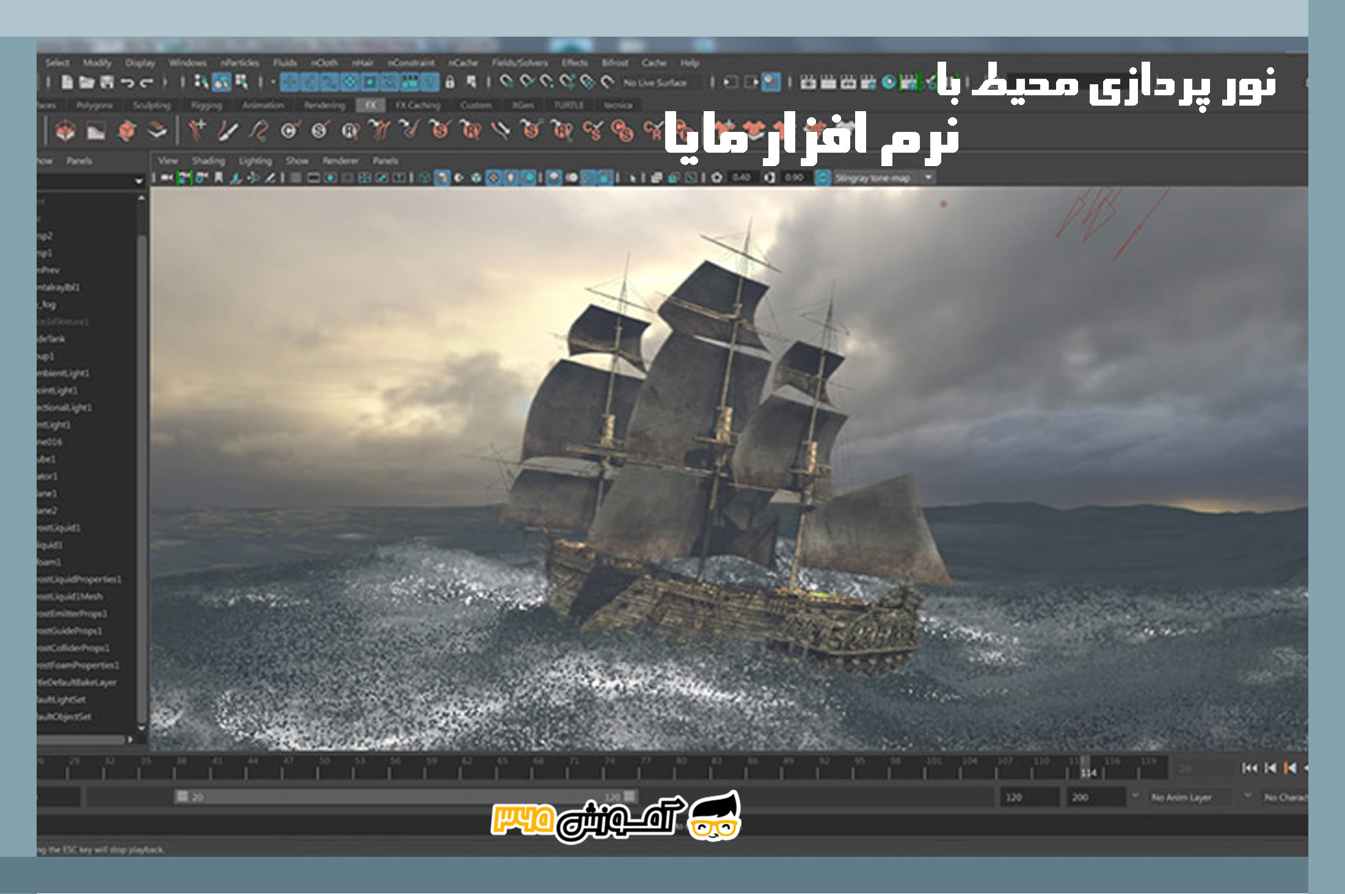The height and width of the screenshot is (894, 1345).
Task: Click the Grease Pencil icon in panel toolbar
Action: 269,178
